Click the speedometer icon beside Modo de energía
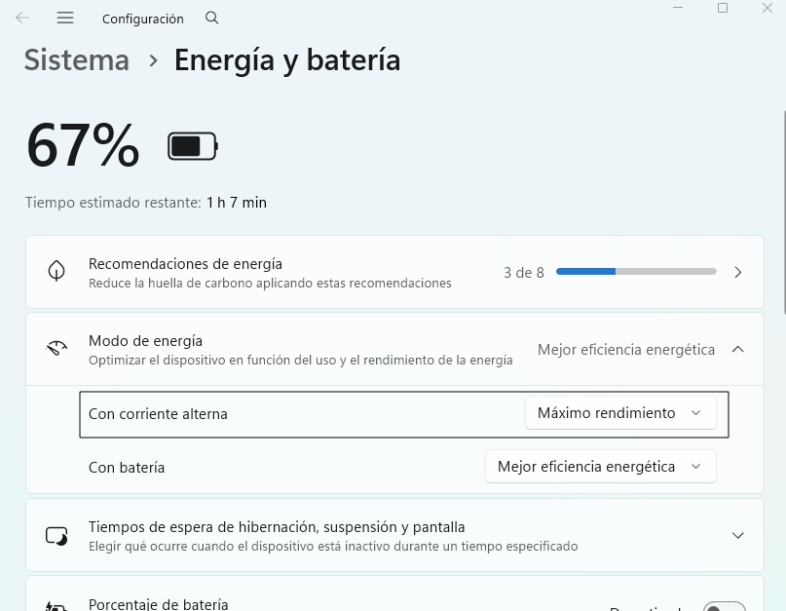This screenshot has height=611, width=786. [x=57, y=348]
